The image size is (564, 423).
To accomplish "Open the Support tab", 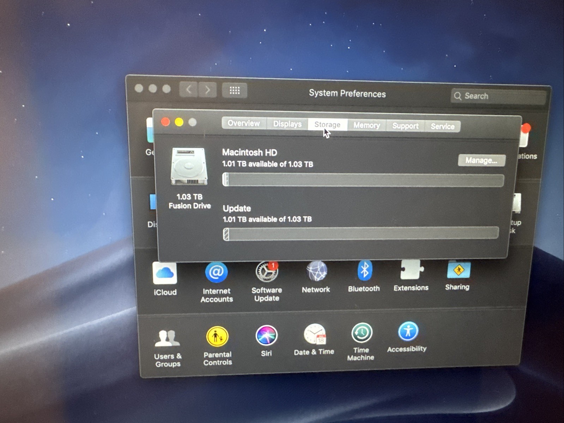I will click(x=406, y=126).
